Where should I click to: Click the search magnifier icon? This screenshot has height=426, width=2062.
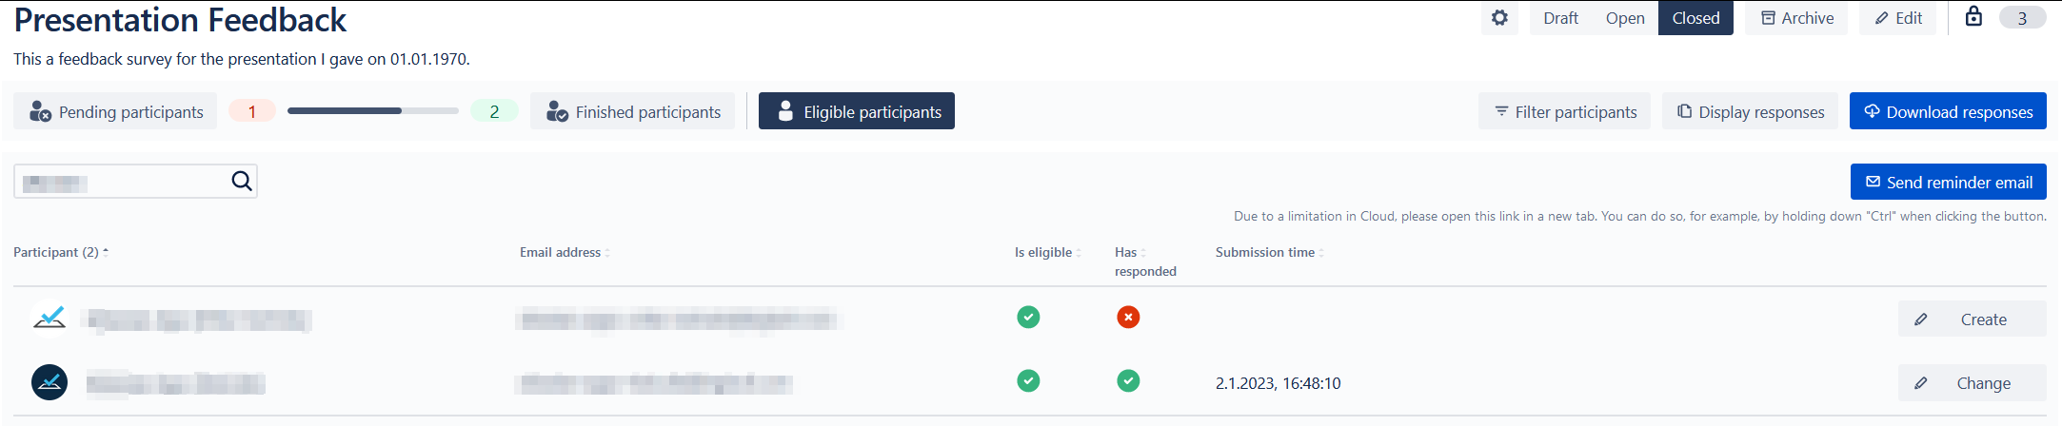tap(242, 181)
